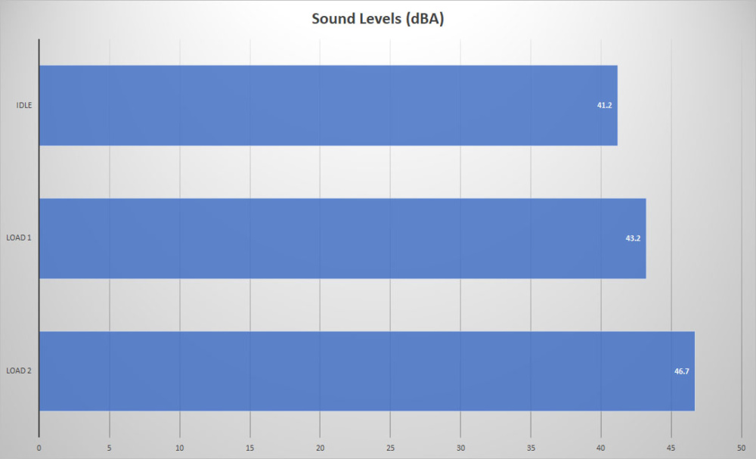This screenshot has height=459, width=756.
Task: Click the 10 axis tick label
Action: point(180,448)
